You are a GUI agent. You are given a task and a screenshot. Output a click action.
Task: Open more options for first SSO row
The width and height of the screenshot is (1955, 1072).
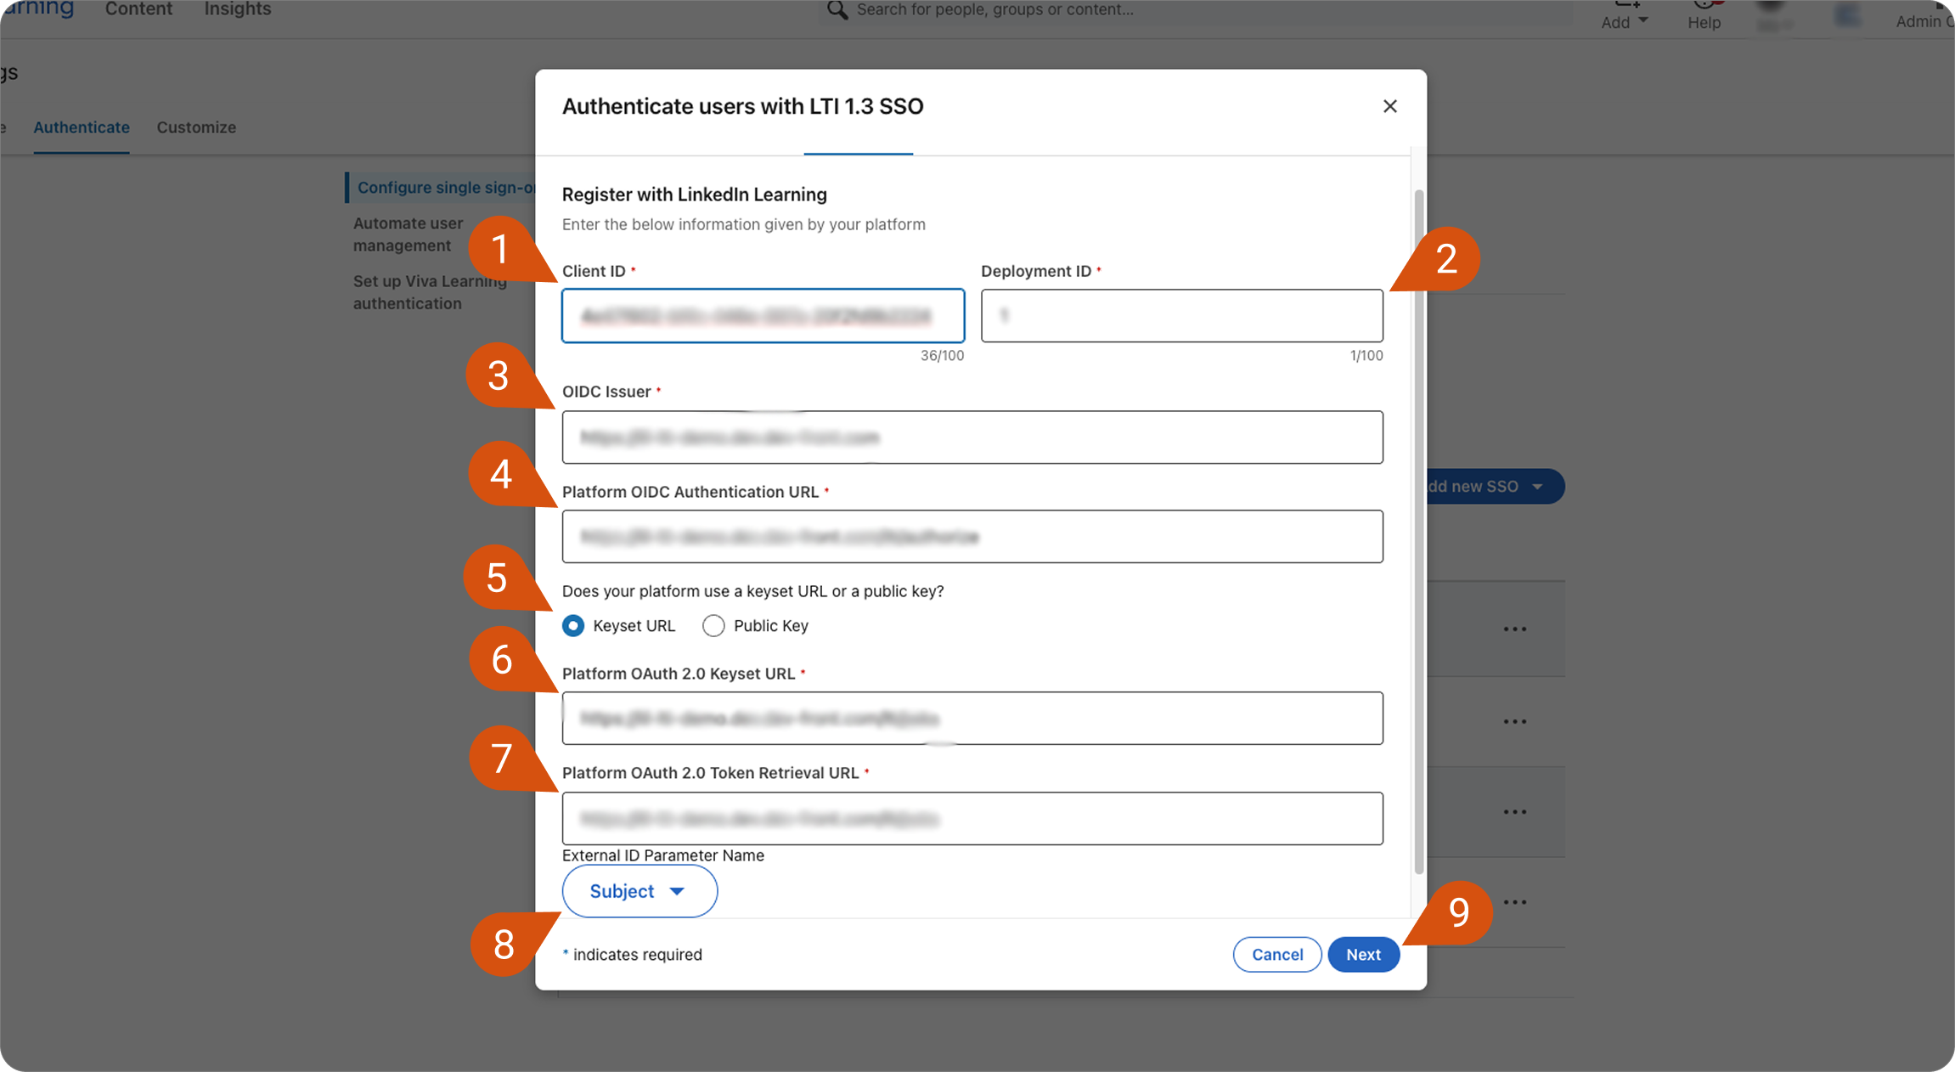tap(1514, 629)
